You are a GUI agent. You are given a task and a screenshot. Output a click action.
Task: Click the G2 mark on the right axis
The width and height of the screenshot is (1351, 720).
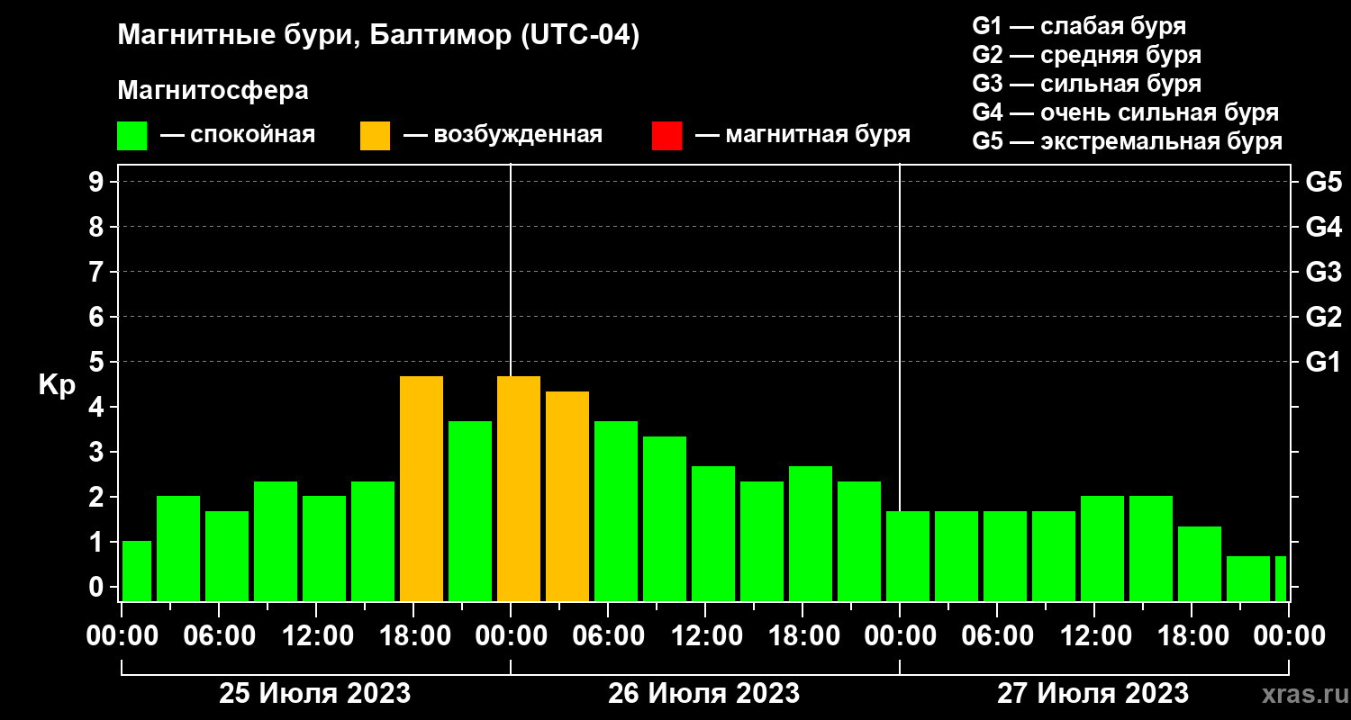click(x=1323, y=317)
